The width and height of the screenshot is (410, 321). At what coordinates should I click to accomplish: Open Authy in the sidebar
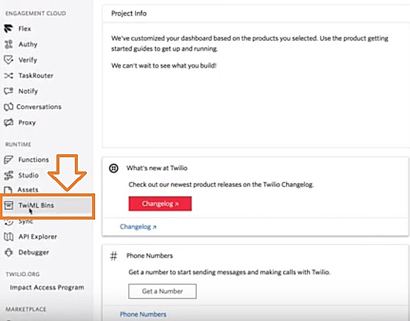click(x=28, y=44)
